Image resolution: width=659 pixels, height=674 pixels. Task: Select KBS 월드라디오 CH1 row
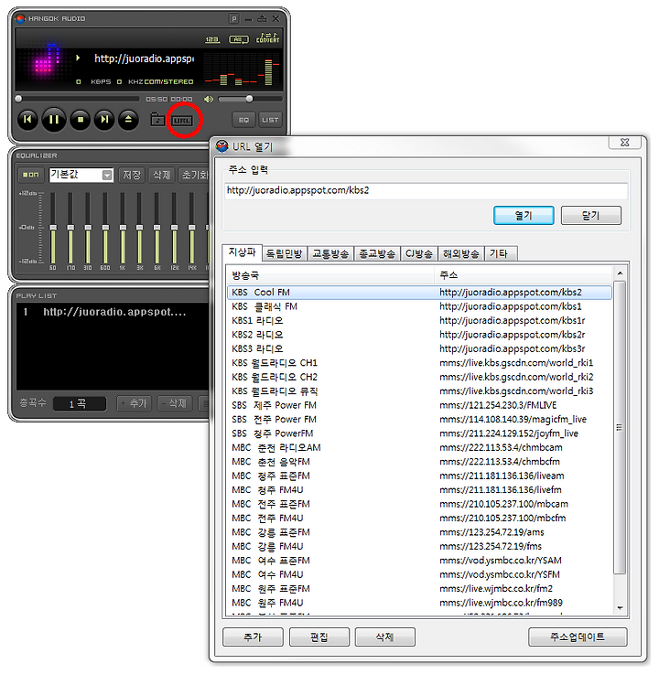[419, 363]
